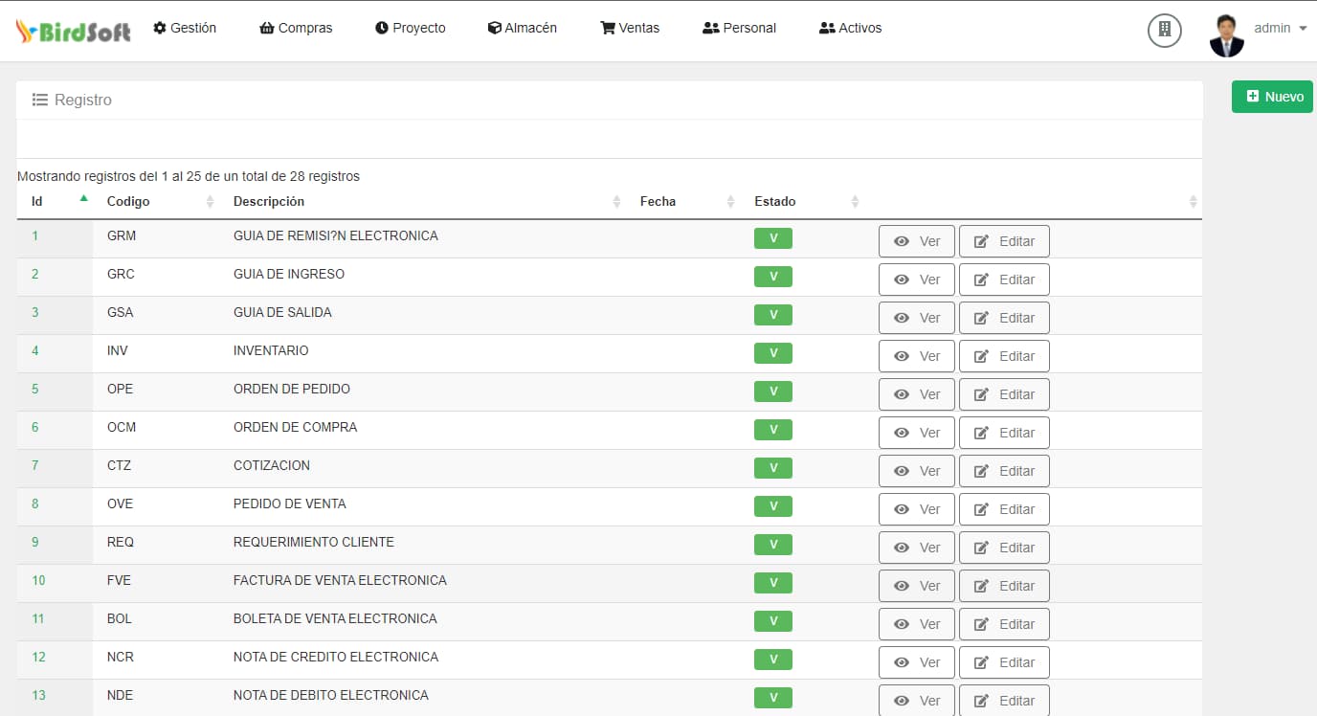Click the admin profile photo
Screen dimensions: 1317x716
1226,35
